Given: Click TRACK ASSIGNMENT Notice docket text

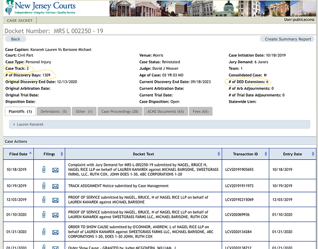Looking at the screenshot, I should [118, 186].
